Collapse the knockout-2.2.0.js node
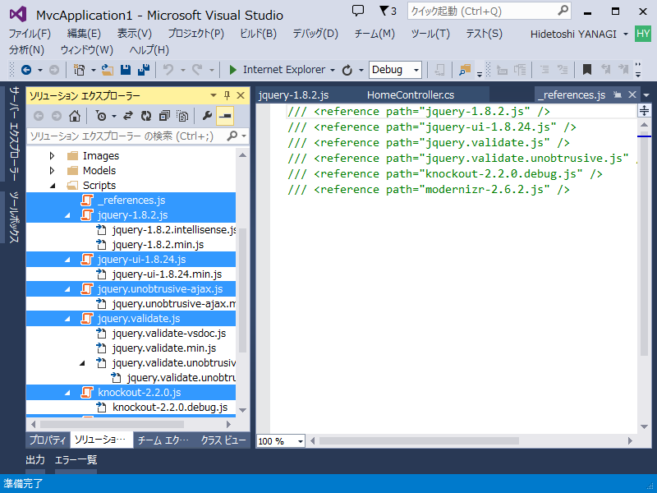 tap(67, 393)
